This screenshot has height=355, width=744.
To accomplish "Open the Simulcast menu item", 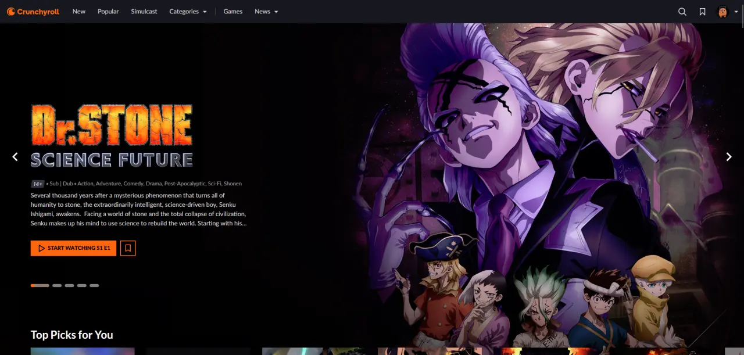I will pos(144,12).
